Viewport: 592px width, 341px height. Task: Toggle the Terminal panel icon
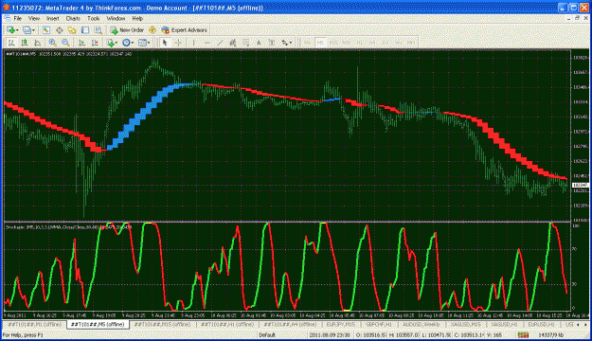(x=85, y=30)
